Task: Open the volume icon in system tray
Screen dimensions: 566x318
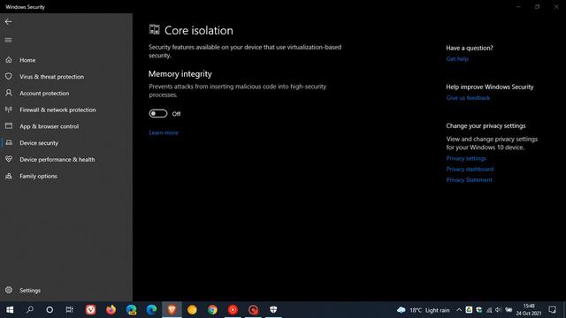Action: [498, 310]
